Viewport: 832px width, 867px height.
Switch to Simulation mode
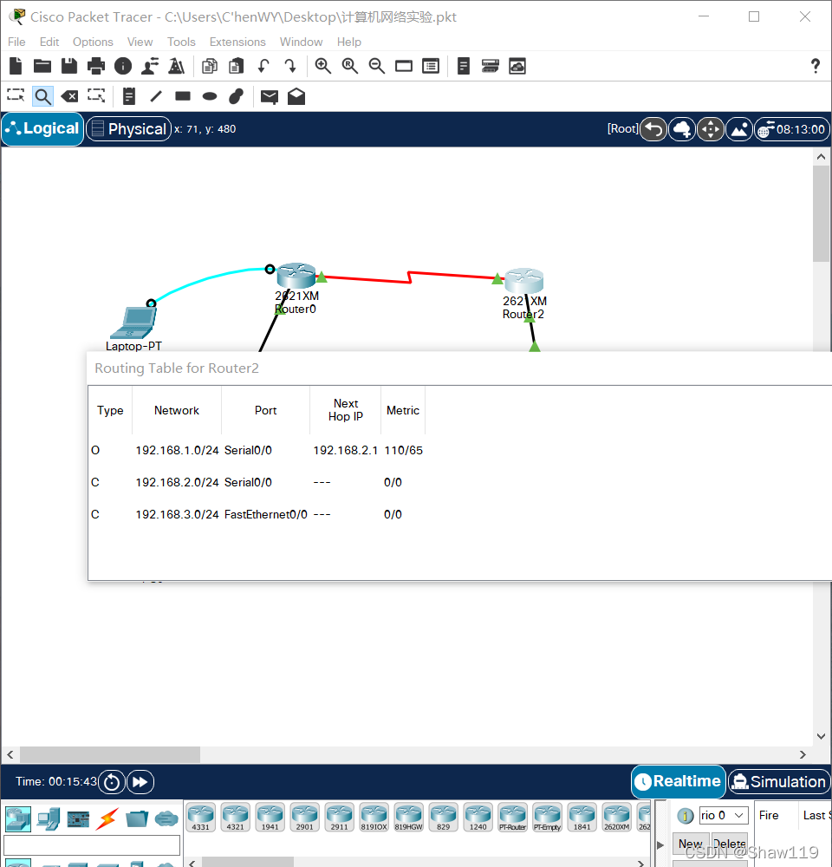pyautogui.click(x=778, y=782)
